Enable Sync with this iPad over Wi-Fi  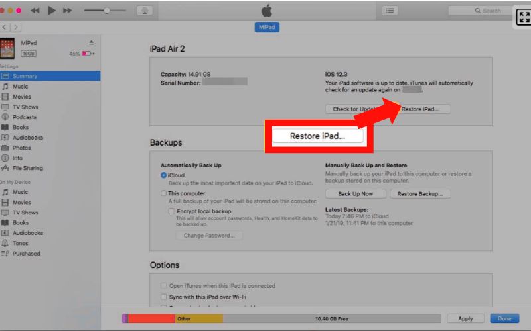[164, 297]
